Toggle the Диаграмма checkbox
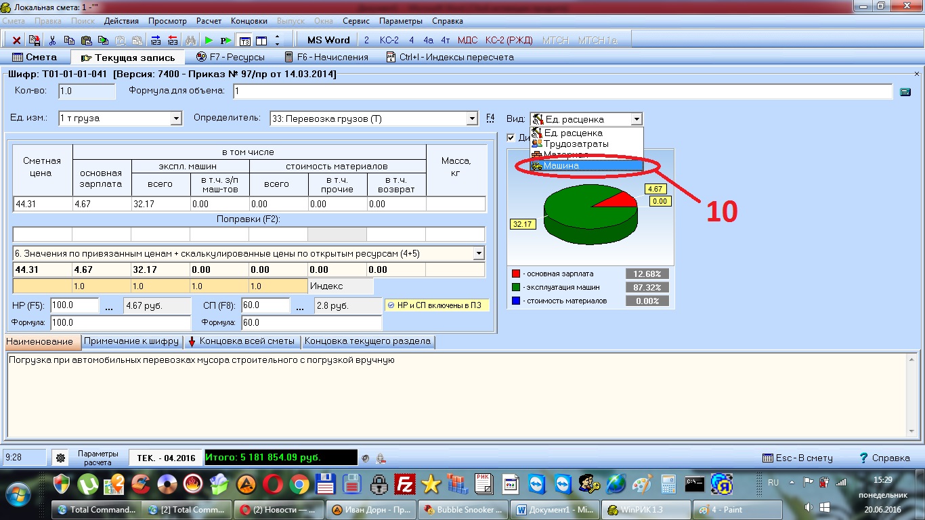This screenshot has width=925, height=520. [511, 137]
